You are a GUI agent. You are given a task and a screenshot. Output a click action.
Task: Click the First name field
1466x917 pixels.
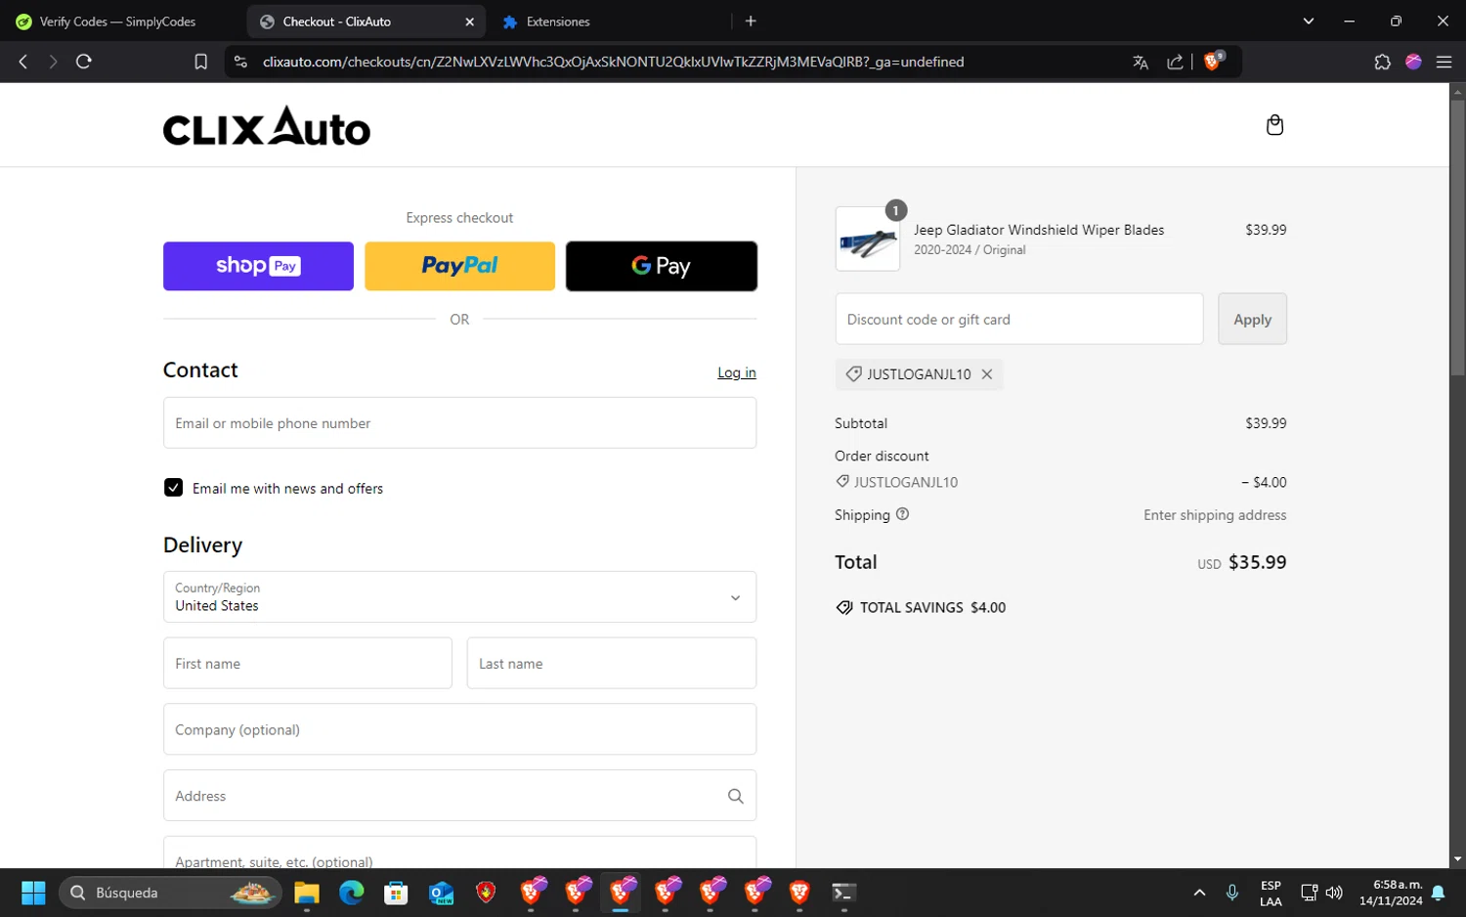click(x=308, y=664)
